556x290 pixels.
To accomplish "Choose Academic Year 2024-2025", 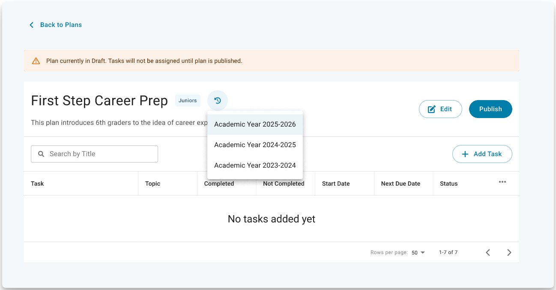I will (255, 145).
